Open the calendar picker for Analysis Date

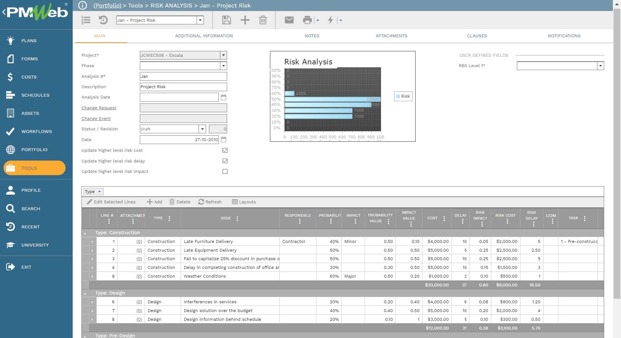pos(224,97)
